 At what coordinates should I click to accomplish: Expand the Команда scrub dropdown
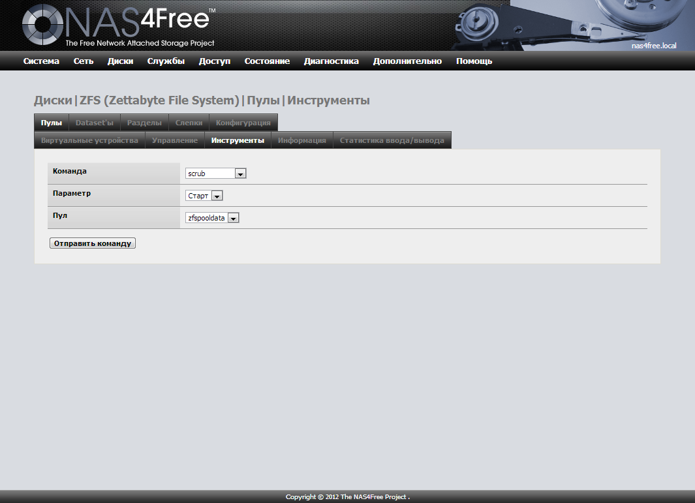216,174
